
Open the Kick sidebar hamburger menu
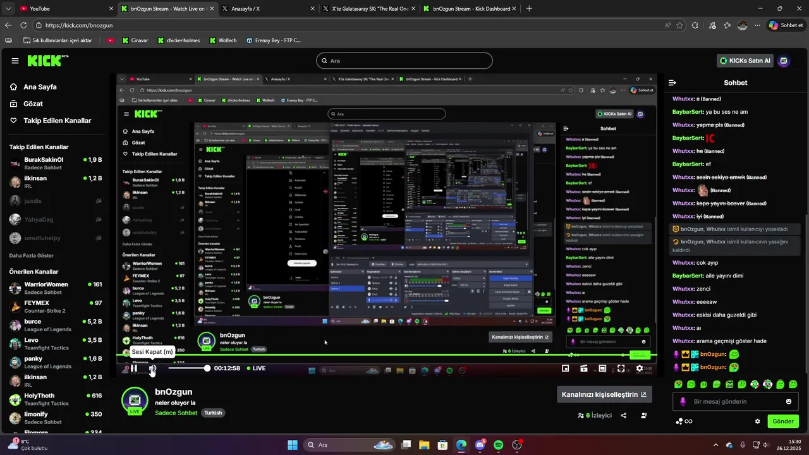15,61
